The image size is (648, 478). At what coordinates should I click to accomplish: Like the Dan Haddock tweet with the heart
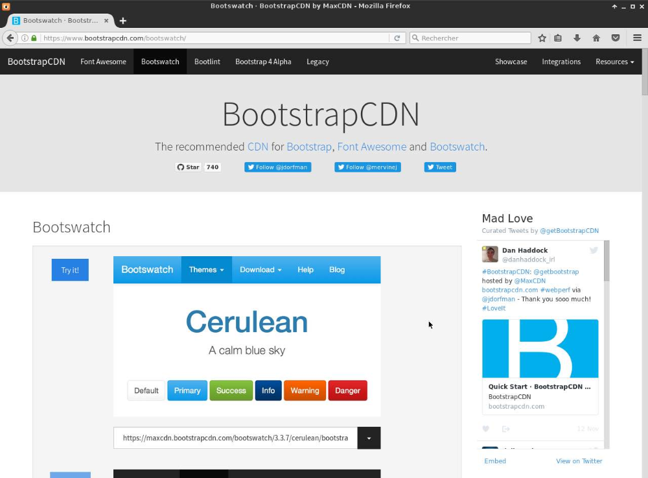(486, 429)
